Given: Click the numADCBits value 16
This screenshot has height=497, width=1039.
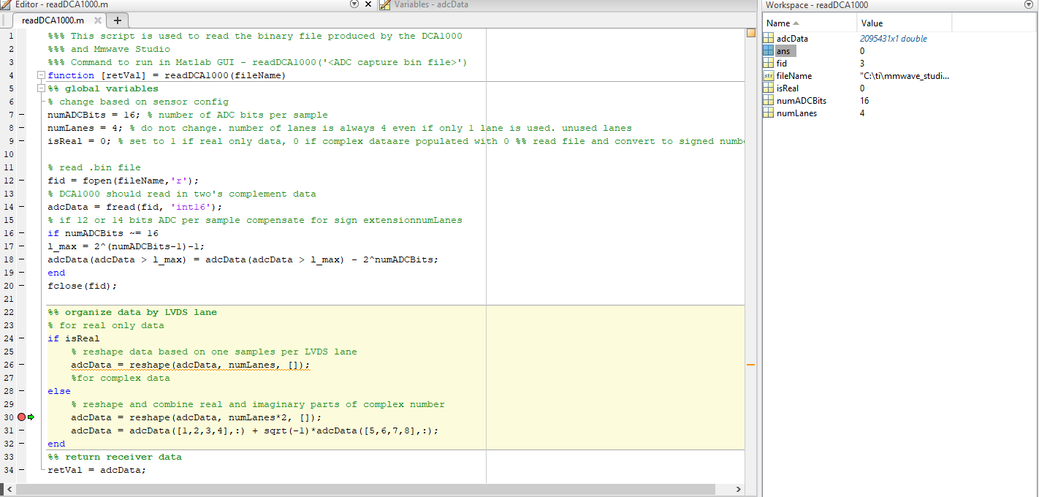Looking at the screenshot, I should pos(864,101).
